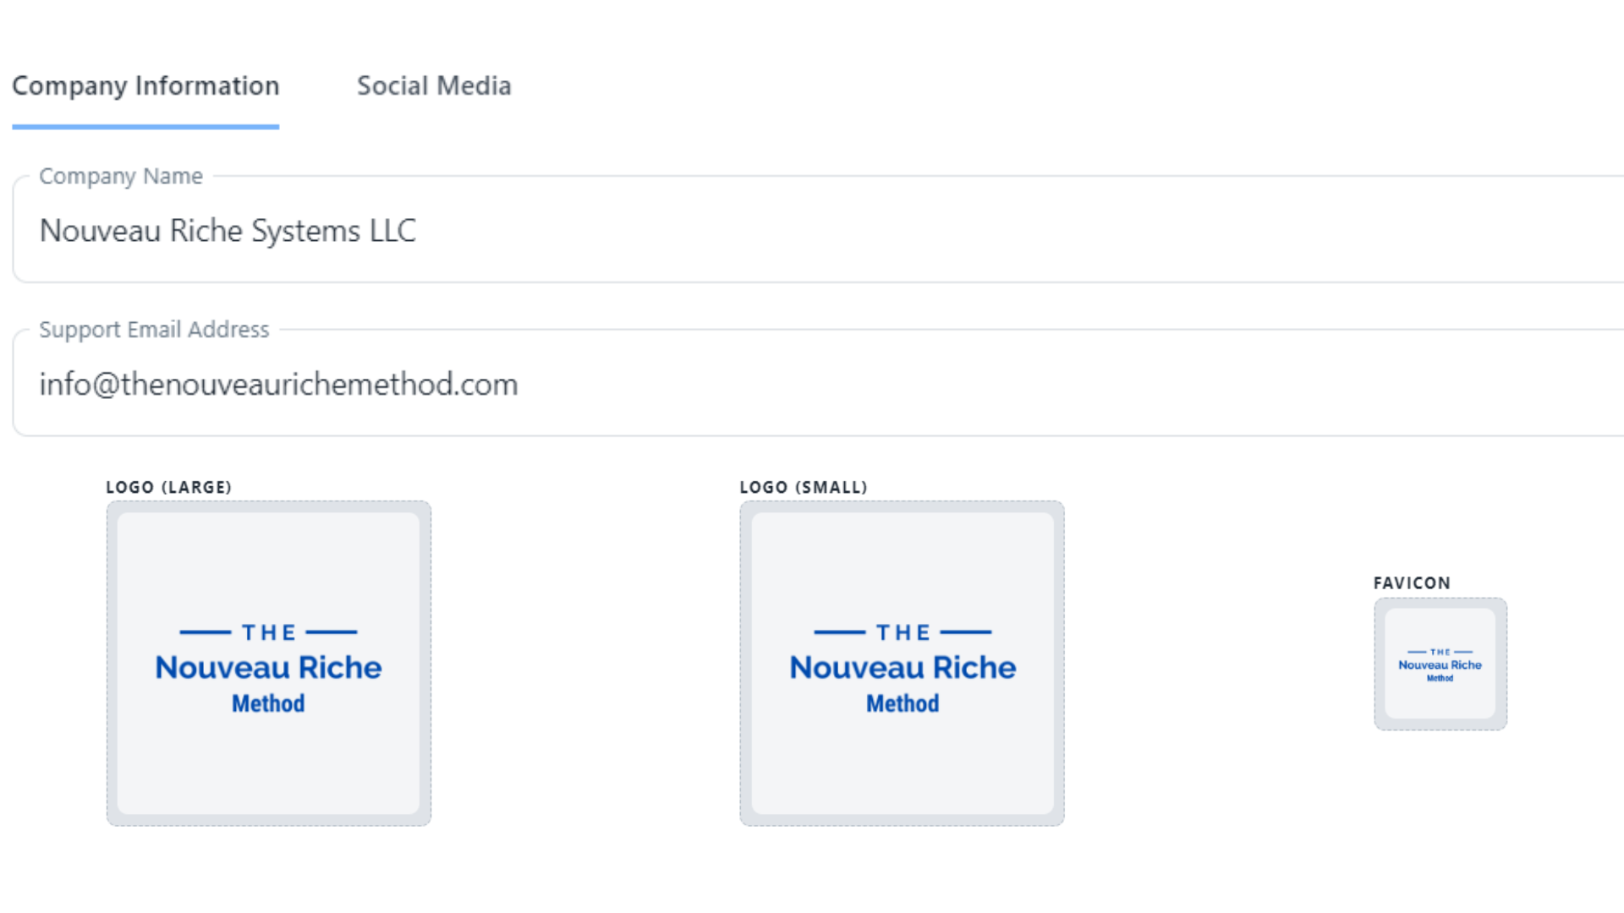Place cursor in "Nouveau Riche Systems LLC" text
1624x913 pixels.
pos(228,231)
